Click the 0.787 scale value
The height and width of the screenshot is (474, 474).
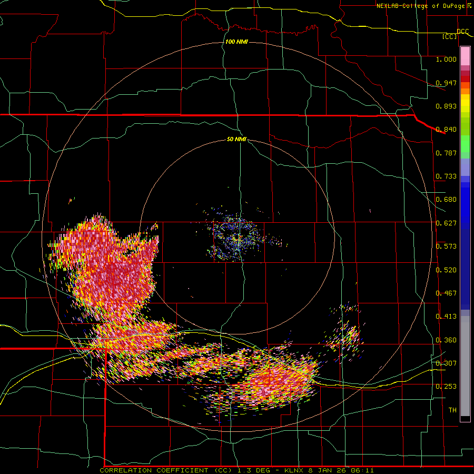point(446,153)
